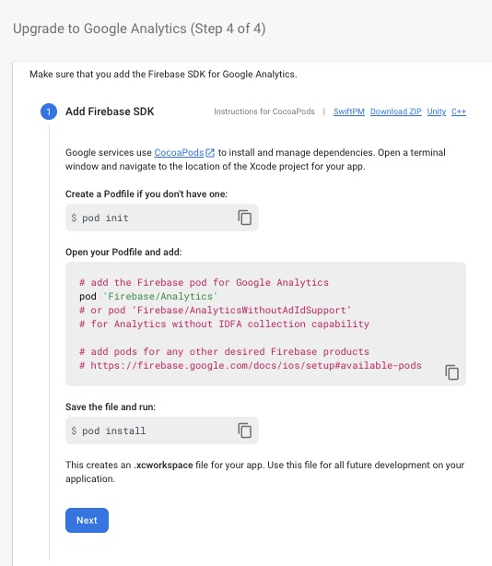Click the 'Firebase/Analytics' pod line
The image size is (492, 566).
click(x=148, y=296)
